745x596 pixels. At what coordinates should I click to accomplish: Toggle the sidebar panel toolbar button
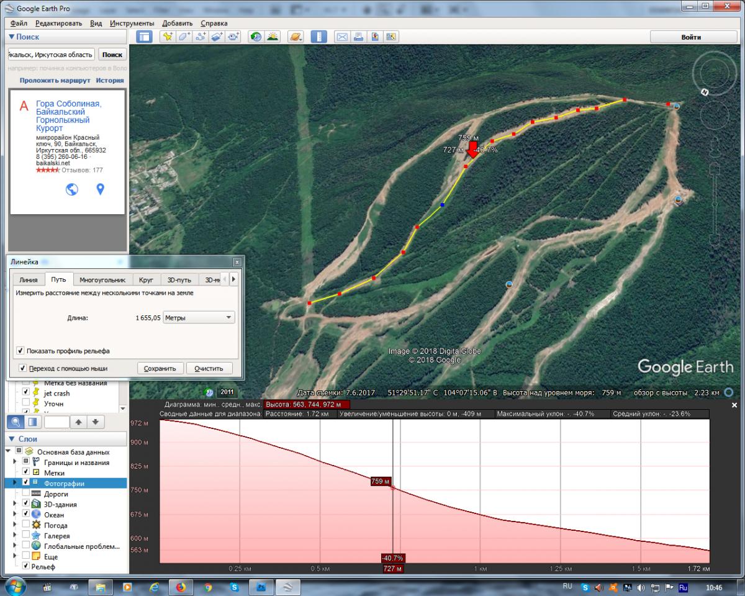[x=144, y=37]
